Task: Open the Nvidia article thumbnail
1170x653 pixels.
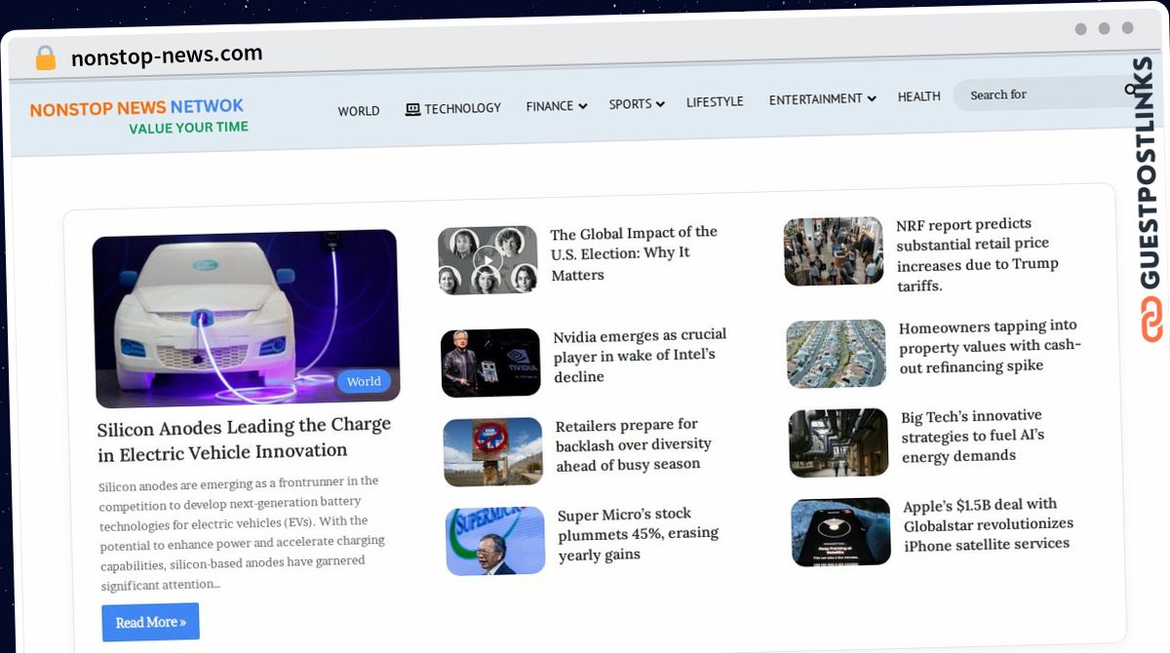Action: [490, 363]
